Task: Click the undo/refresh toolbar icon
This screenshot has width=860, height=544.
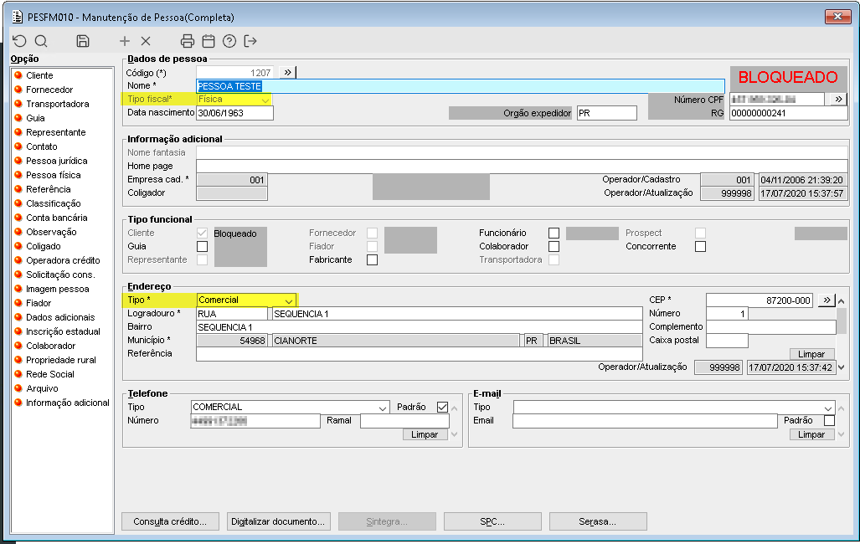Action: [x=19, y=40]
